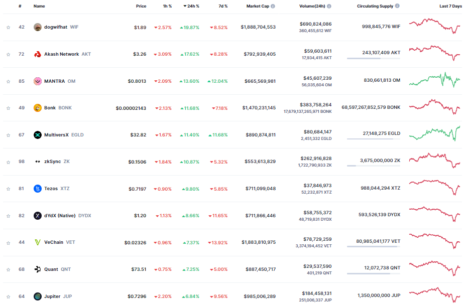Click Quant QNT name link

[x=57, y=269]
